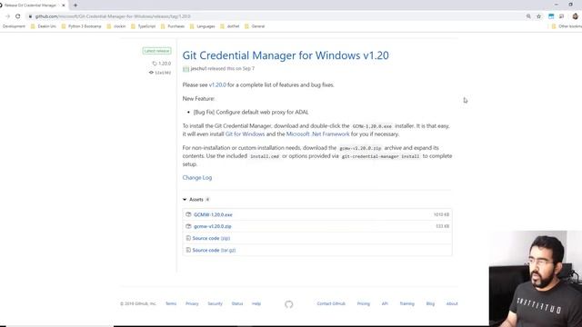This screenshot has width=582, height=327.
Task: Open the Training footer link
Action: [x=406, y=303]
